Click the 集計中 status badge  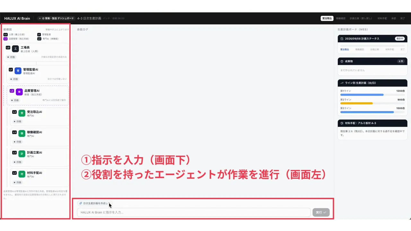(x=400, y=38)
